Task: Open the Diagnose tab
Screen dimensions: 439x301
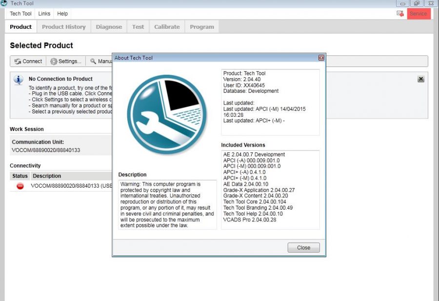Action: coord(109,26)
